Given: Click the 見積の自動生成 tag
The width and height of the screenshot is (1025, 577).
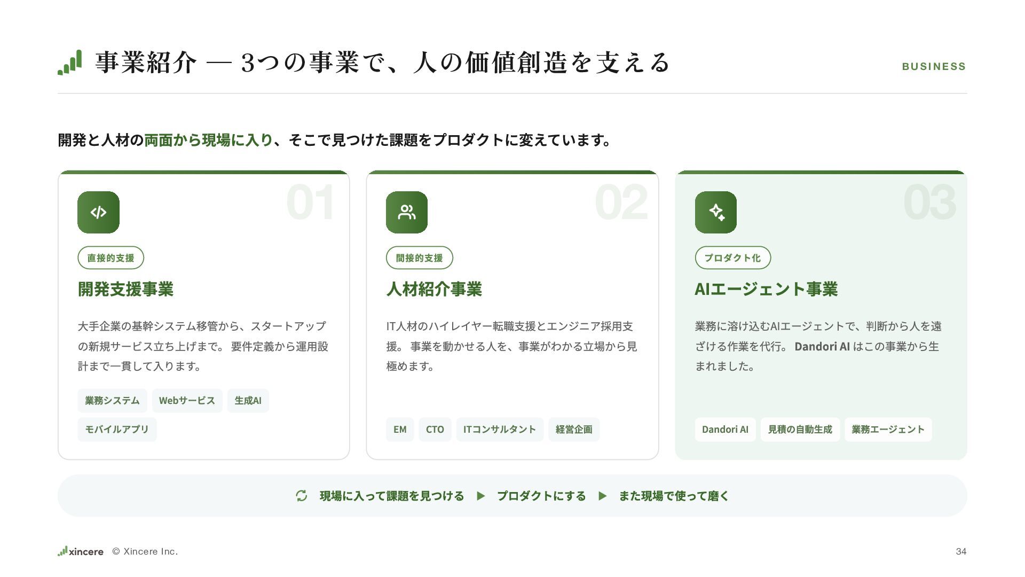Looking at the screenshot, I should (x=800, y=430).
